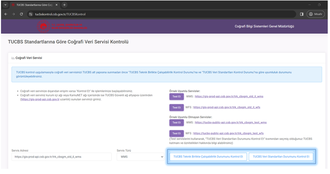Image resolution: width=330 pixels, height=174 pixels.
Task: Open the Misafir profile menu
Action: pos(316,14)
